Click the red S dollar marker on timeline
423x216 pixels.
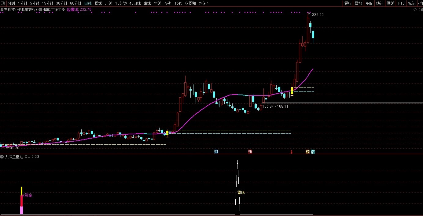292,152
